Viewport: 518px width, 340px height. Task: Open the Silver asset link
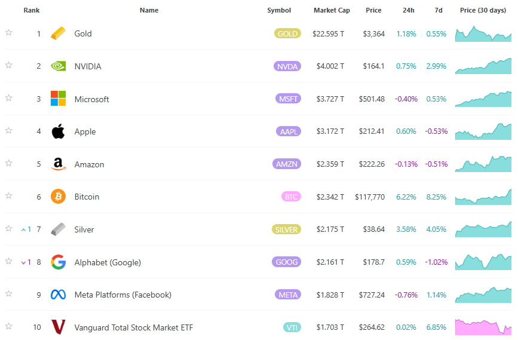[x=84, y=229]
